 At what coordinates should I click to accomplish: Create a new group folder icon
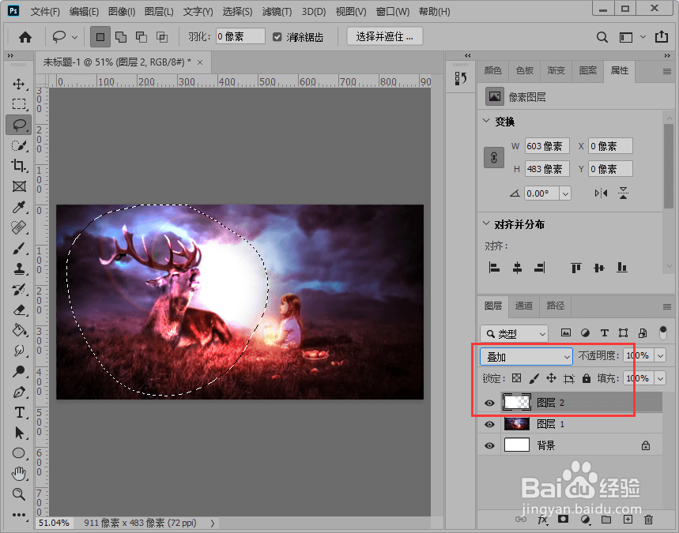click(x=606, y=520)
